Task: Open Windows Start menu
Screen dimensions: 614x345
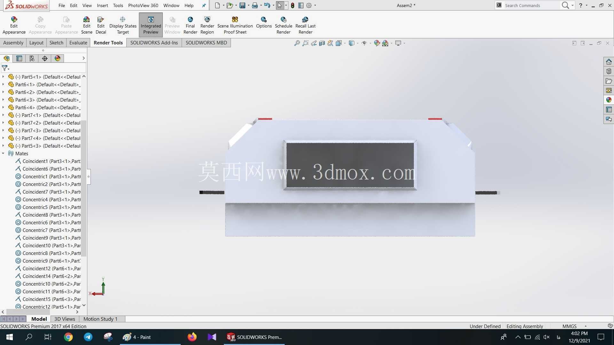Action: tap(9, 337)
